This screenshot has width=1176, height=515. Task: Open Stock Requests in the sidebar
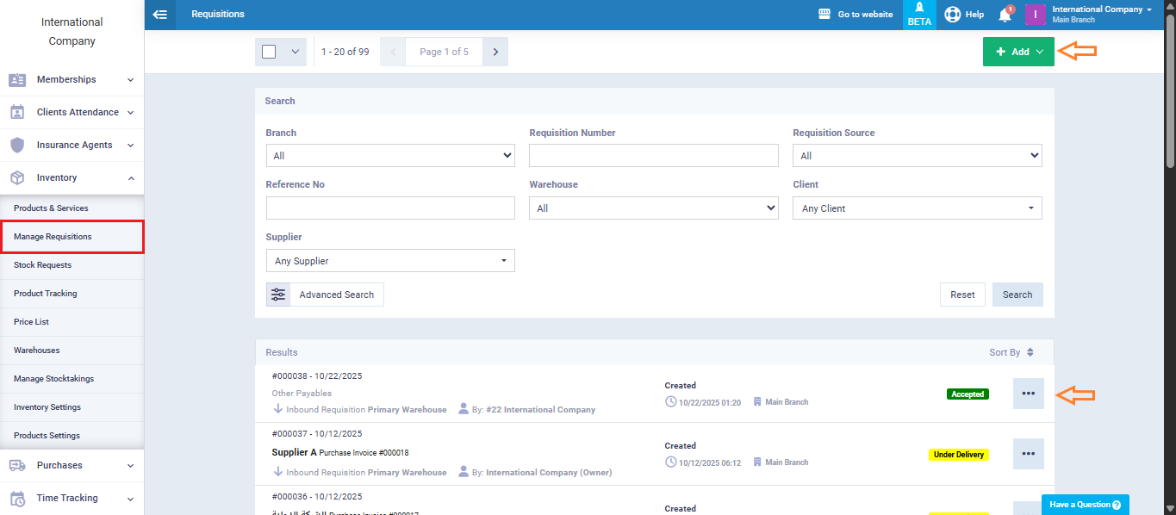(x=43, y=265)
